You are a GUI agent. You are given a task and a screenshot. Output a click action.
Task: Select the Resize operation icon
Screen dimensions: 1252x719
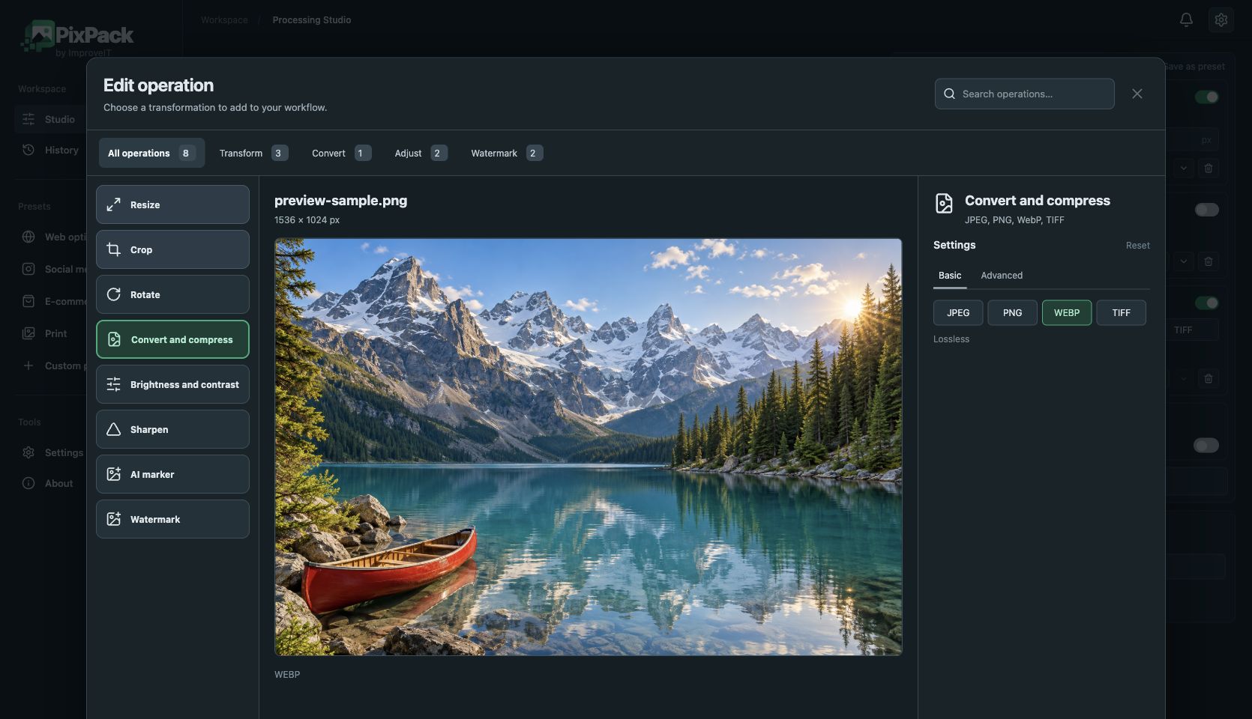tap(113, 204)
